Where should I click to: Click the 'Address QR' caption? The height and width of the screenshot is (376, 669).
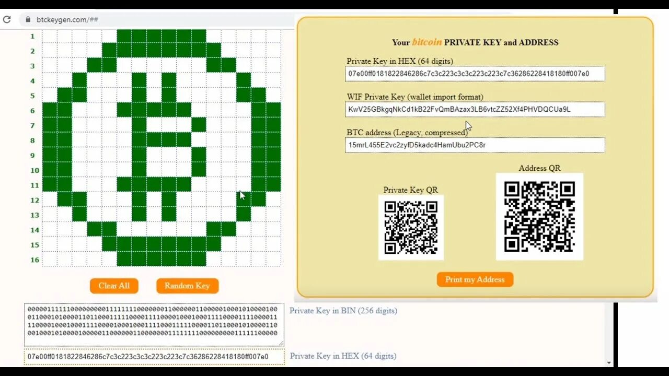pos(539,168)
